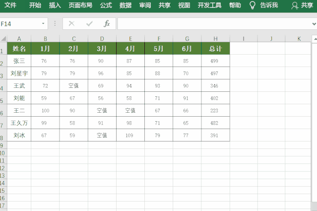Expand the Name Box dropdown arrow
Screen dimensions: 317x211
(x=43, y=24)
